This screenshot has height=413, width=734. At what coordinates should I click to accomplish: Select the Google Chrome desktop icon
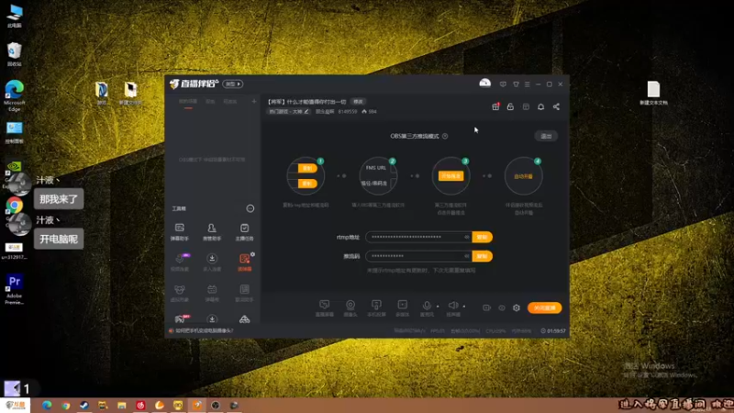(15, 205)
